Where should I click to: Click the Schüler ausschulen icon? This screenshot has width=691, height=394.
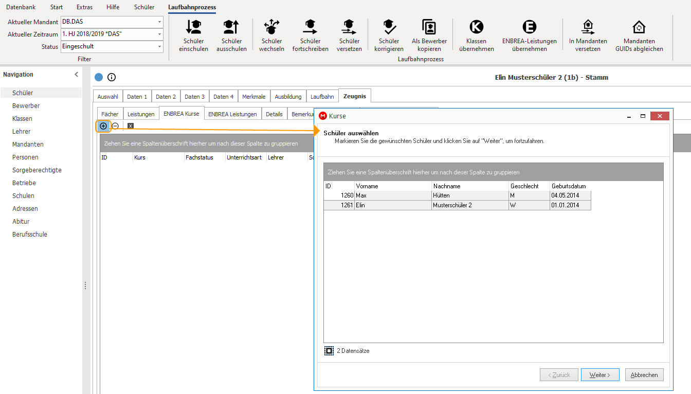click(x=231, y=26)
